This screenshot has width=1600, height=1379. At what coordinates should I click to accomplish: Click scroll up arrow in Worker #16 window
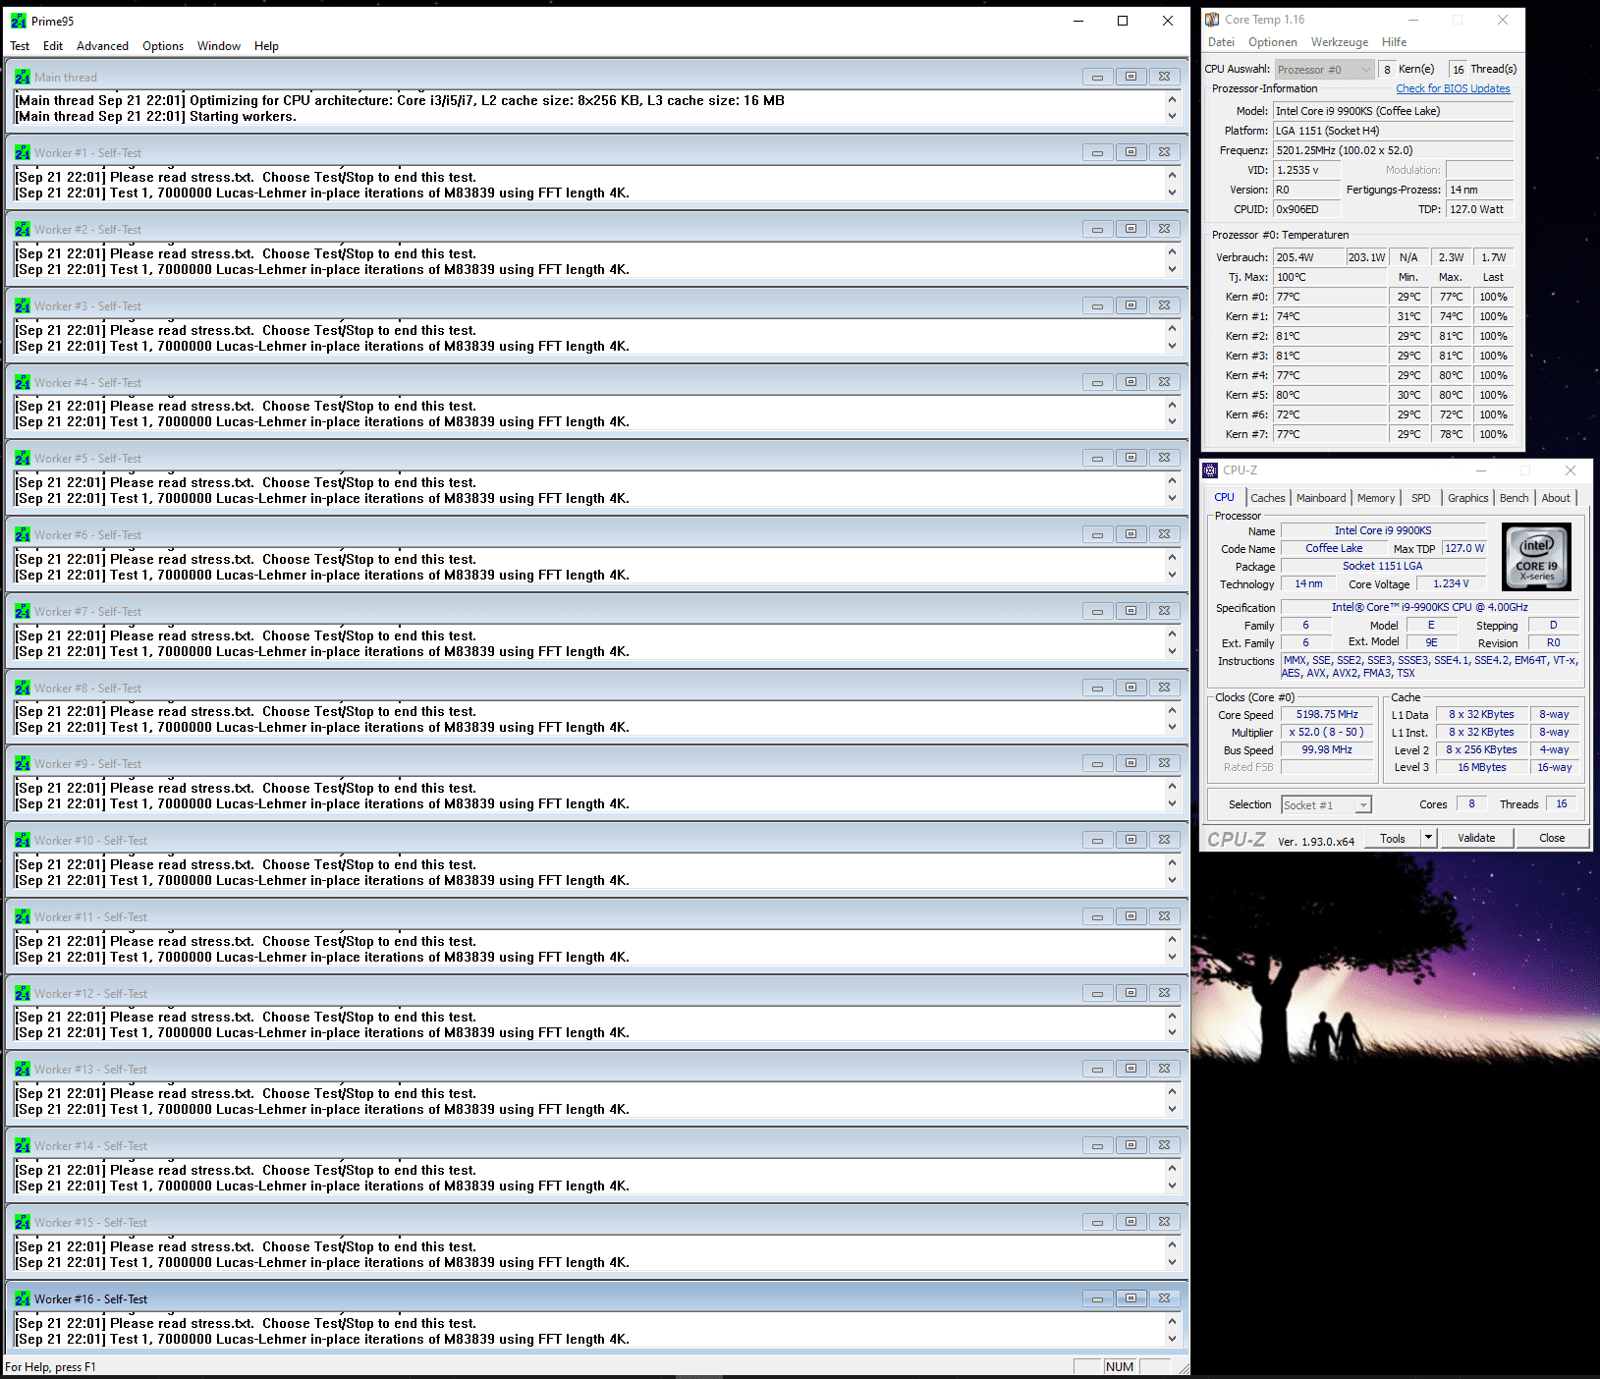1172,1323
